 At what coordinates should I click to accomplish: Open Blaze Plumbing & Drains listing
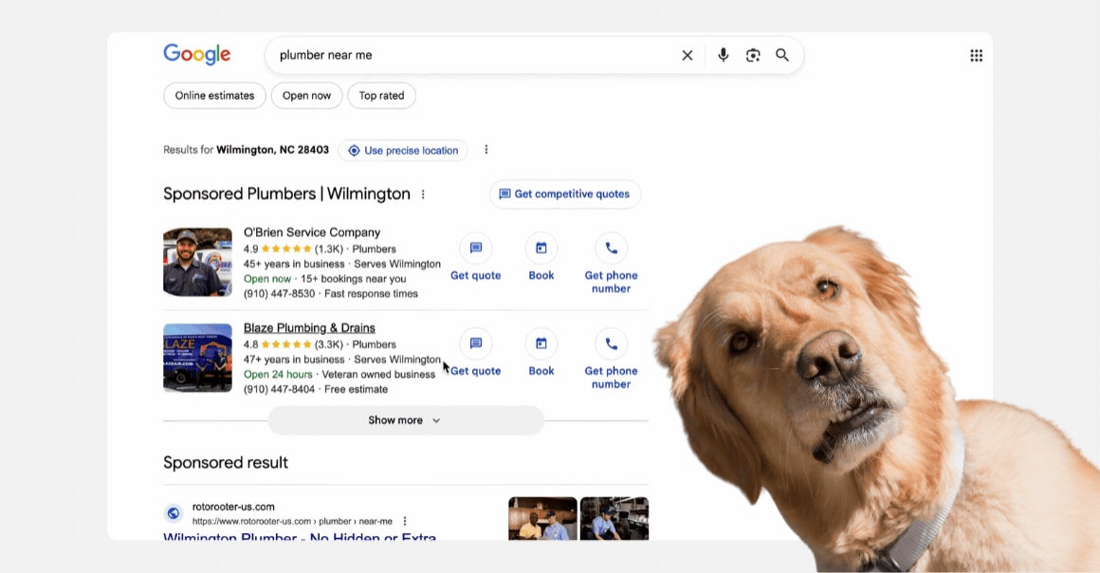(309, 328)
